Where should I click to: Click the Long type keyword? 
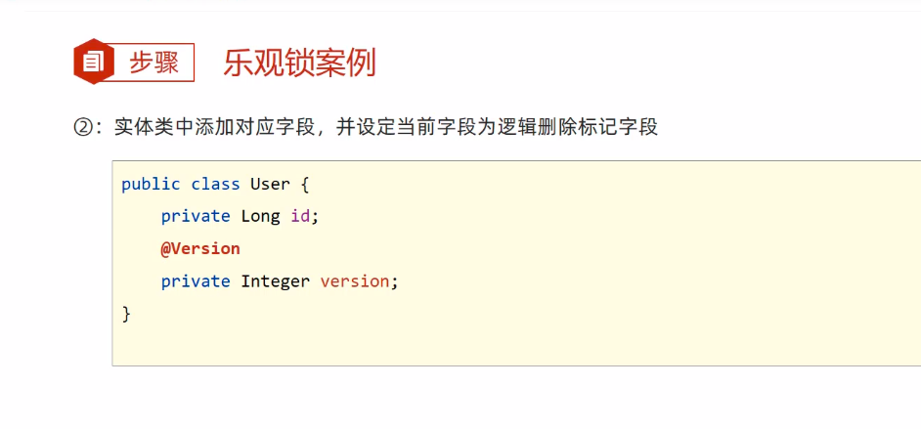coord(260,216)
